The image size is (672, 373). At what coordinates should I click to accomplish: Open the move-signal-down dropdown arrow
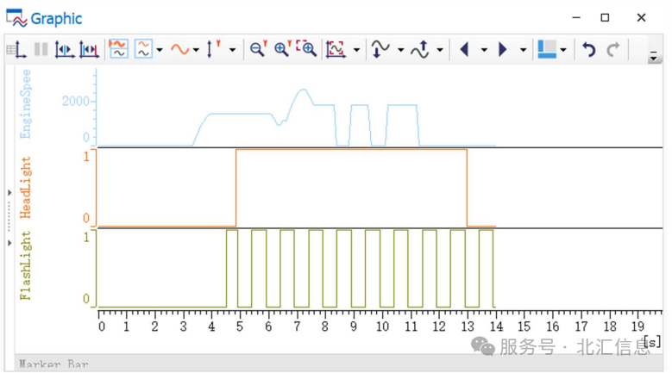point(401,50)
